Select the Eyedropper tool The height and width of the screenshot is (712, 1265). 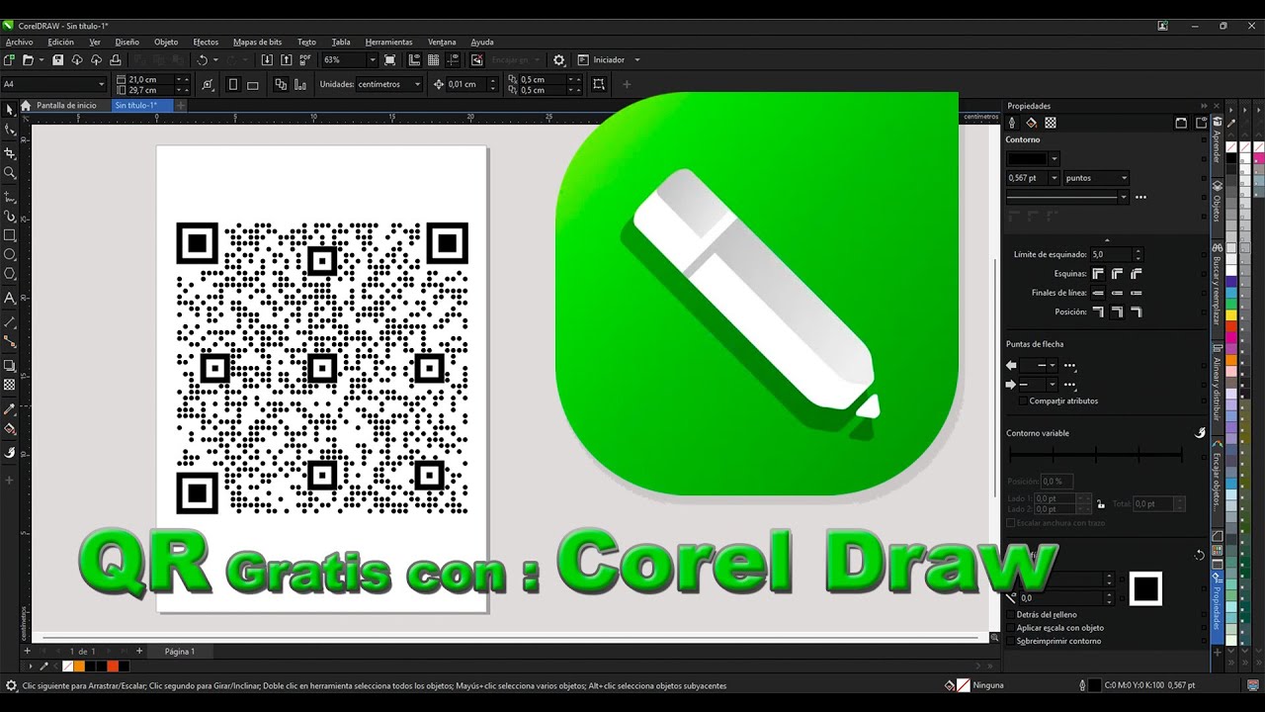click(10, 409)
